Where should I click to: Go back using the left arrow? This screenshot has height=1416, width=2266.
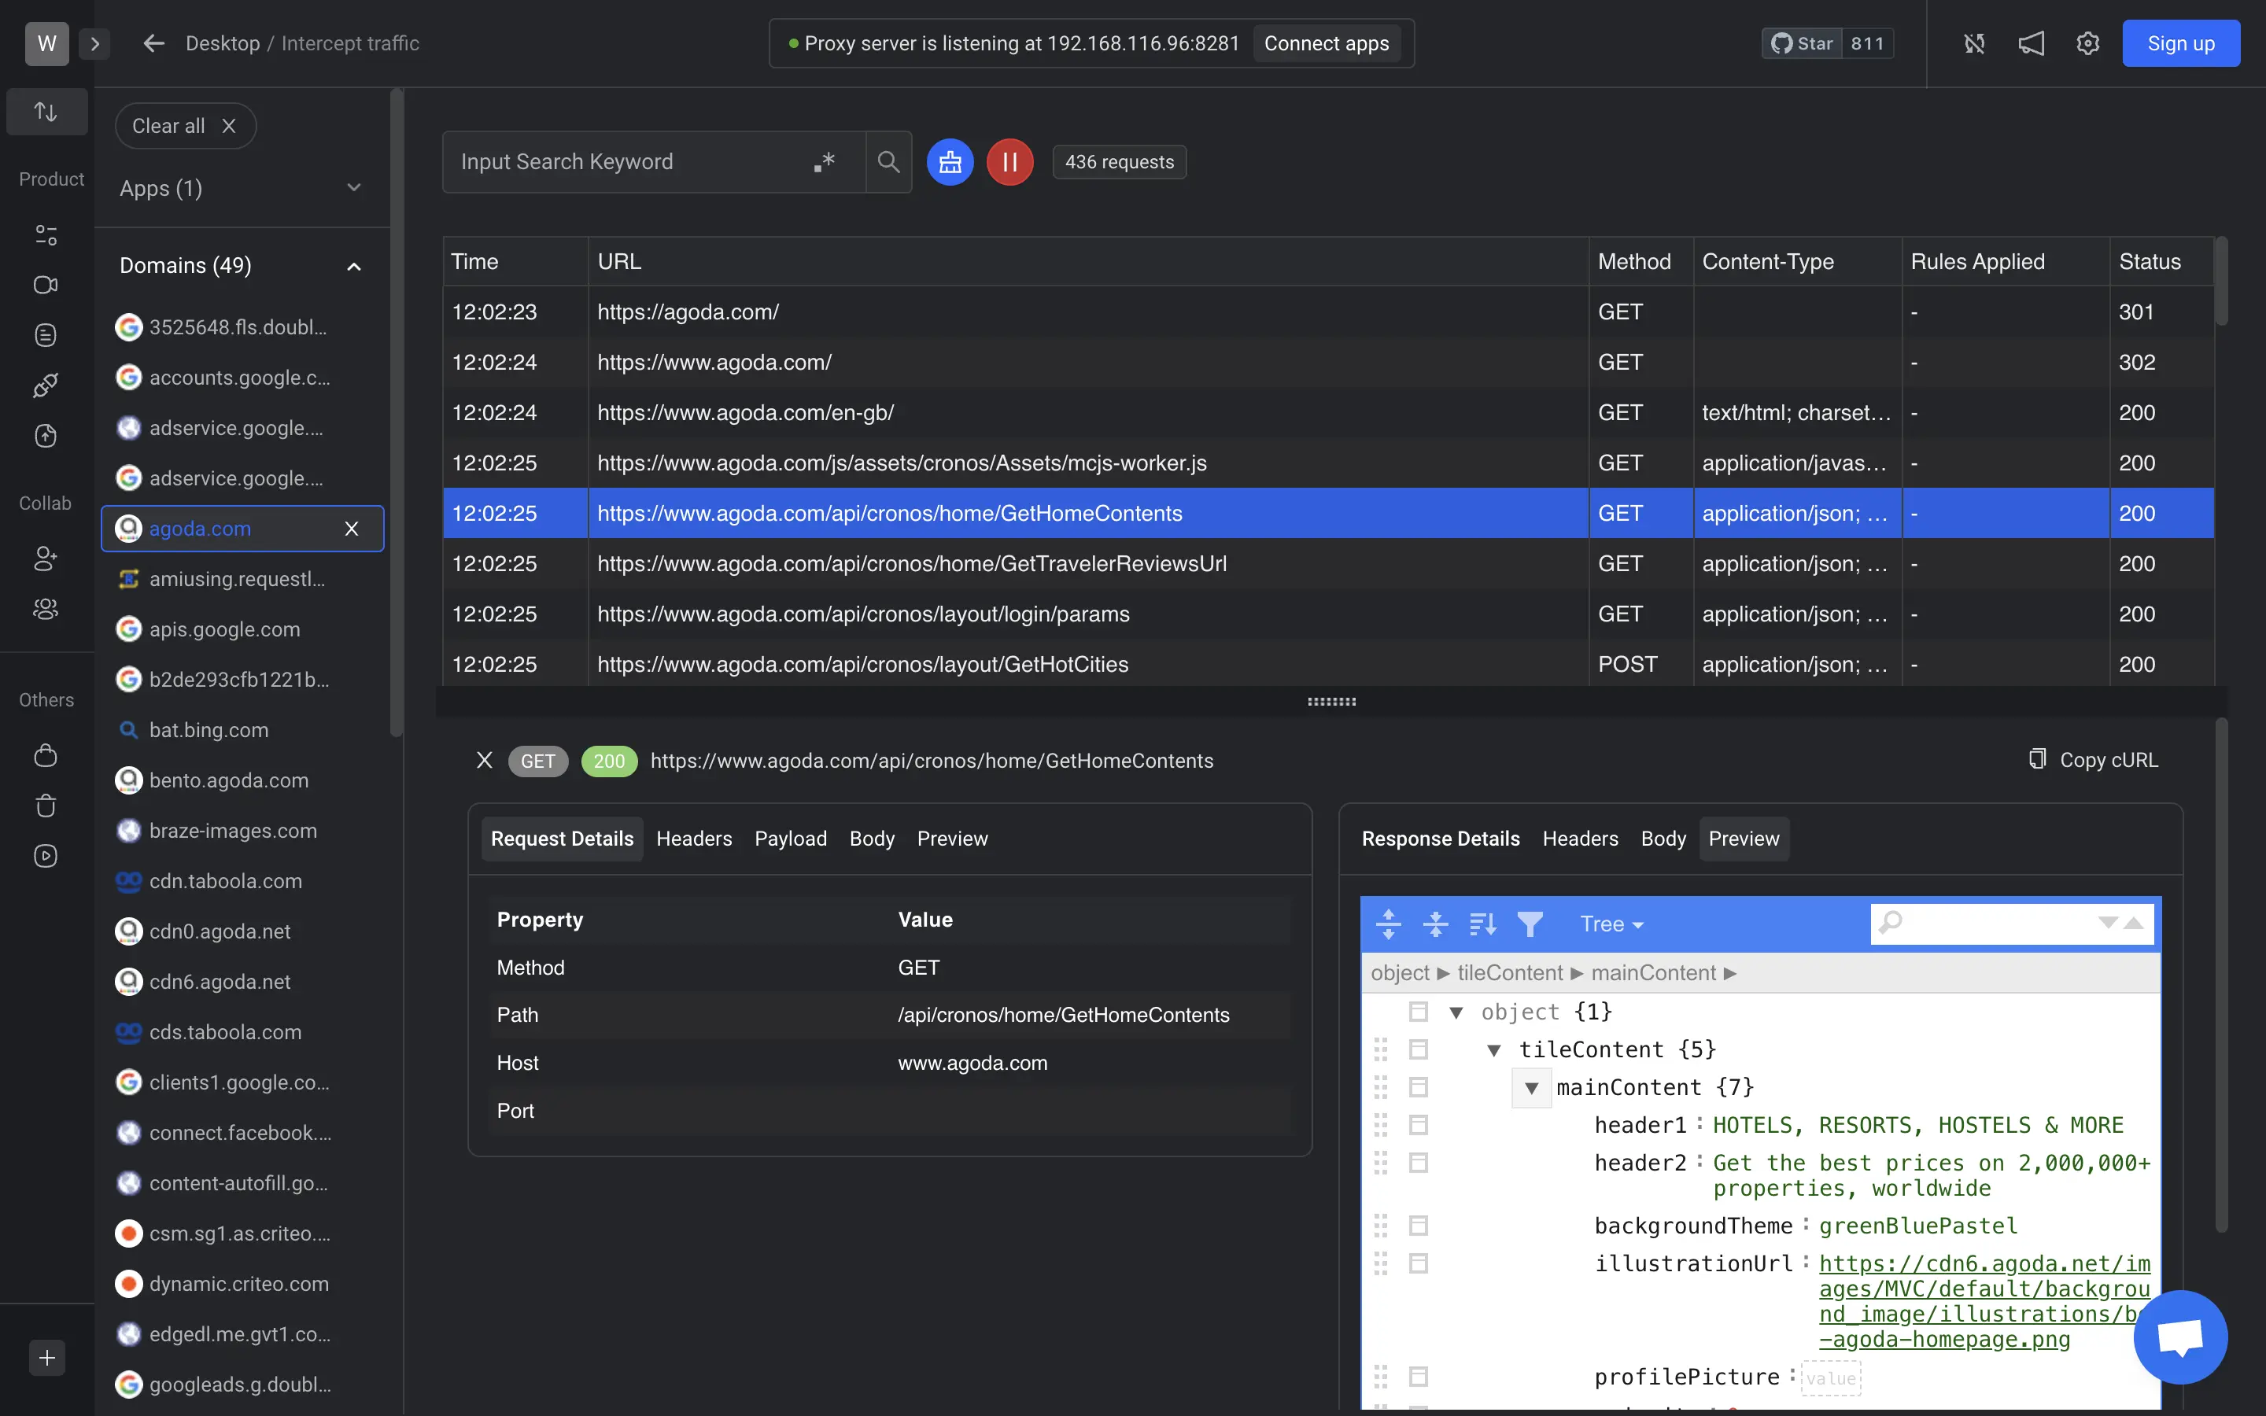(x=153, y=43)
